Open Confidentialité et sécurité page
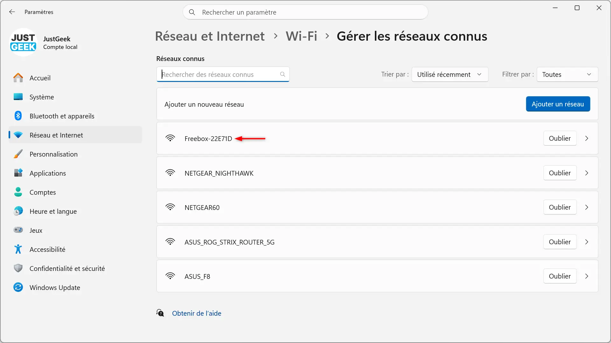The width and height of the screenshot is (611, 343). coord(75,268)
